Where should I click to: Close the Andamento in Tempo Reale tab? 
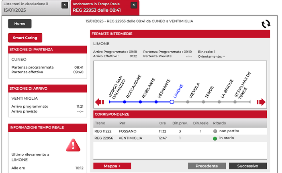134,5
